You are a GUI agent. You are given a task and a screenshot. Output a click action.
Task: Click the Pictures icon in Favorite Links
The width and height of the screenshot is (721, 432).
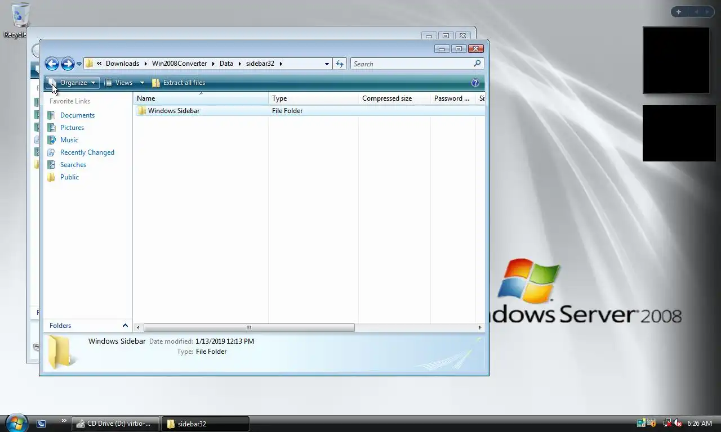[51, 128]
